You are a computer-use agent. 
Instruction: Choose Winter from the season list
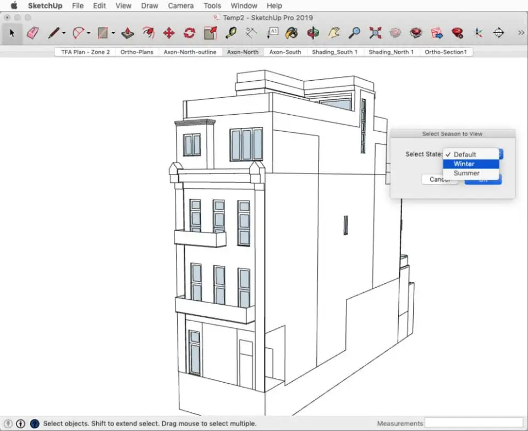tap(464, 164)
